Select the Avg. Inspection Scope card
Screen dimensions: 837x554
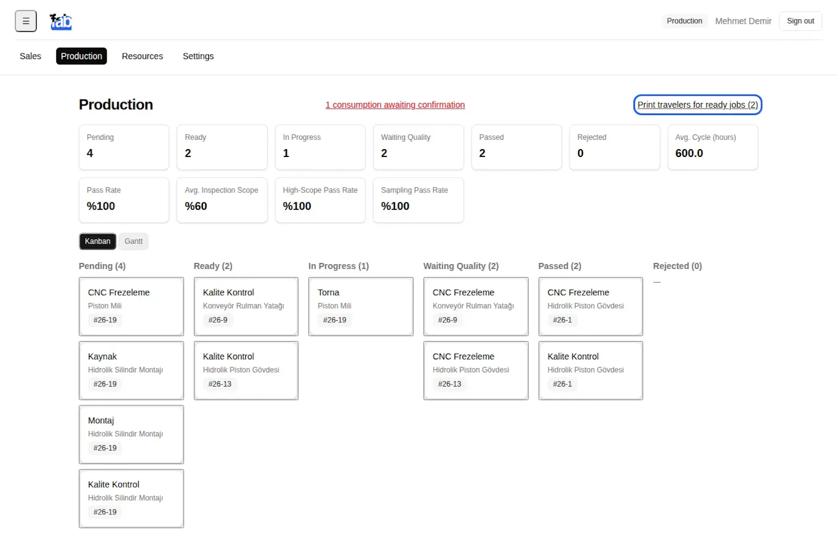click(222, 200)
